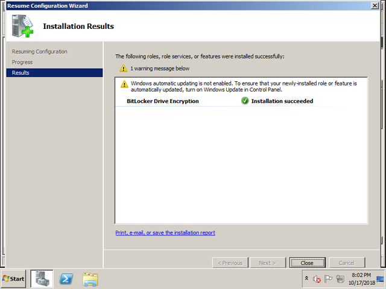386x289 pixels.
Task: Select BitLocker Drive Encryption row text
Action: [x=162, y=101]
